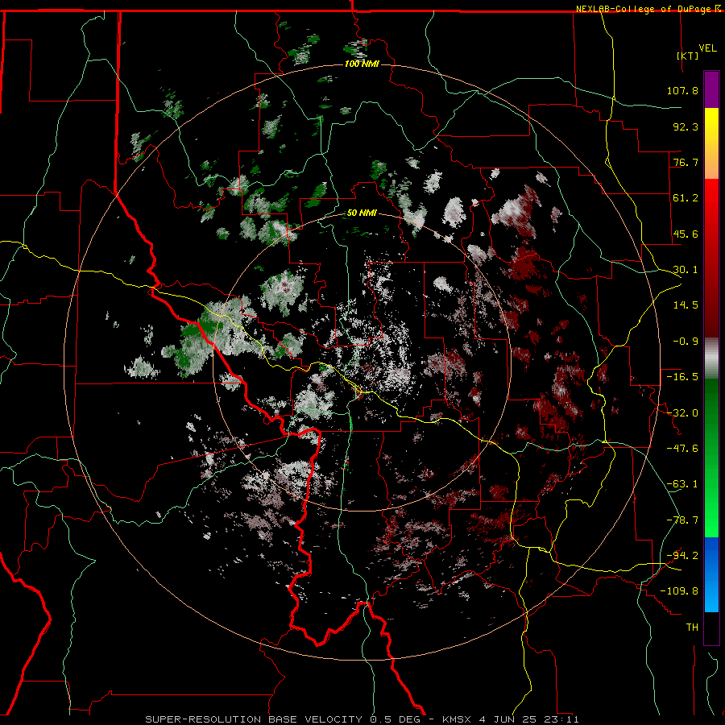The height and width of the screenshot is (725, 725).
Task: Click the [KT] units label
Action: point(688,56)
